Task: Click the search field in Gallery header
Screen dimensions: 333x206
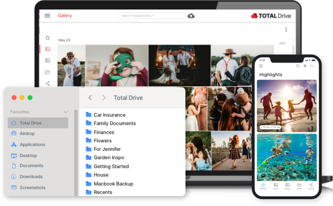Action: click(x=152, y=16)
